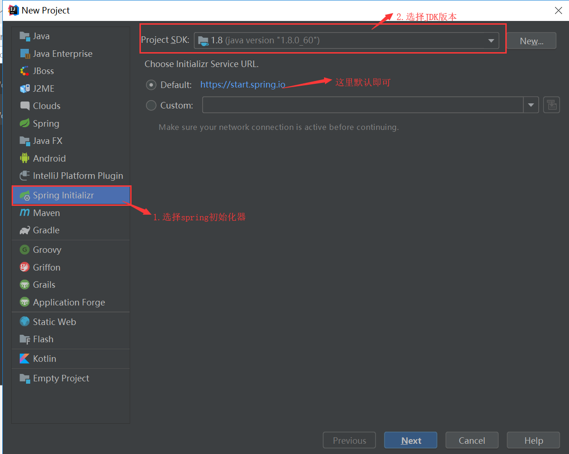Select Java Enterprise project type
The height and width of the screenshot is (454, 569).
coord(71,54)
